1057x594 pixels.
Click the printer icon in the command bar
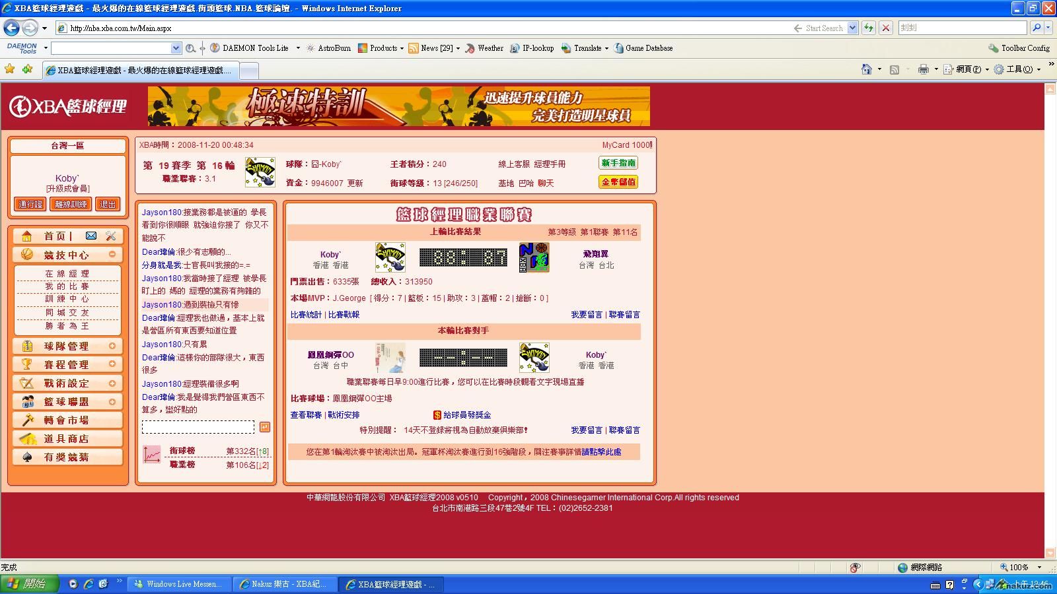point(924,69)
